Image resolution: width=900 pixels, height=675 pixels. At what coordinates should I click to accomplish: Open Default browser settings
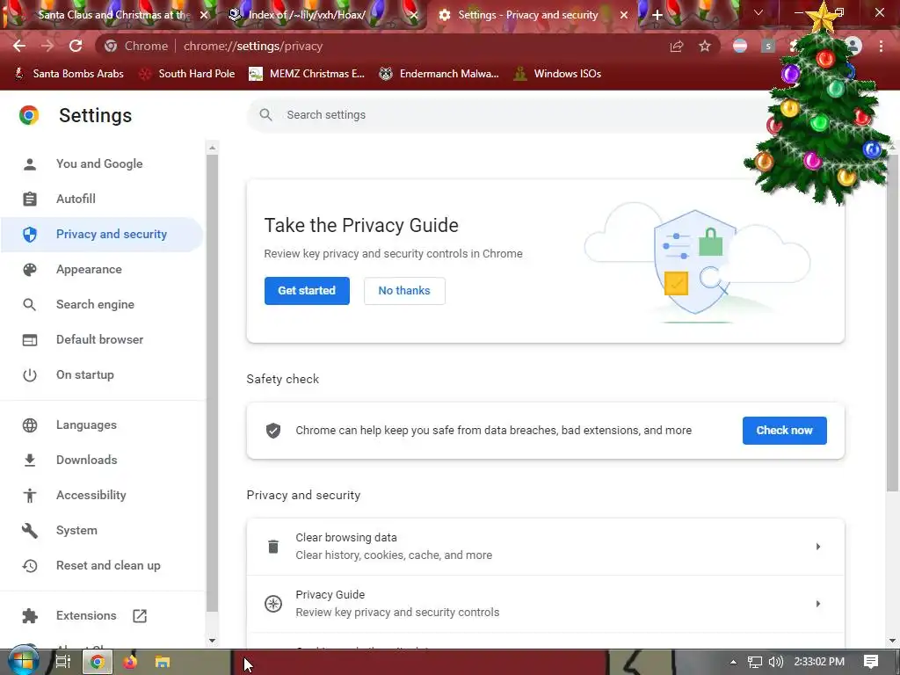(x=102, y=339)
